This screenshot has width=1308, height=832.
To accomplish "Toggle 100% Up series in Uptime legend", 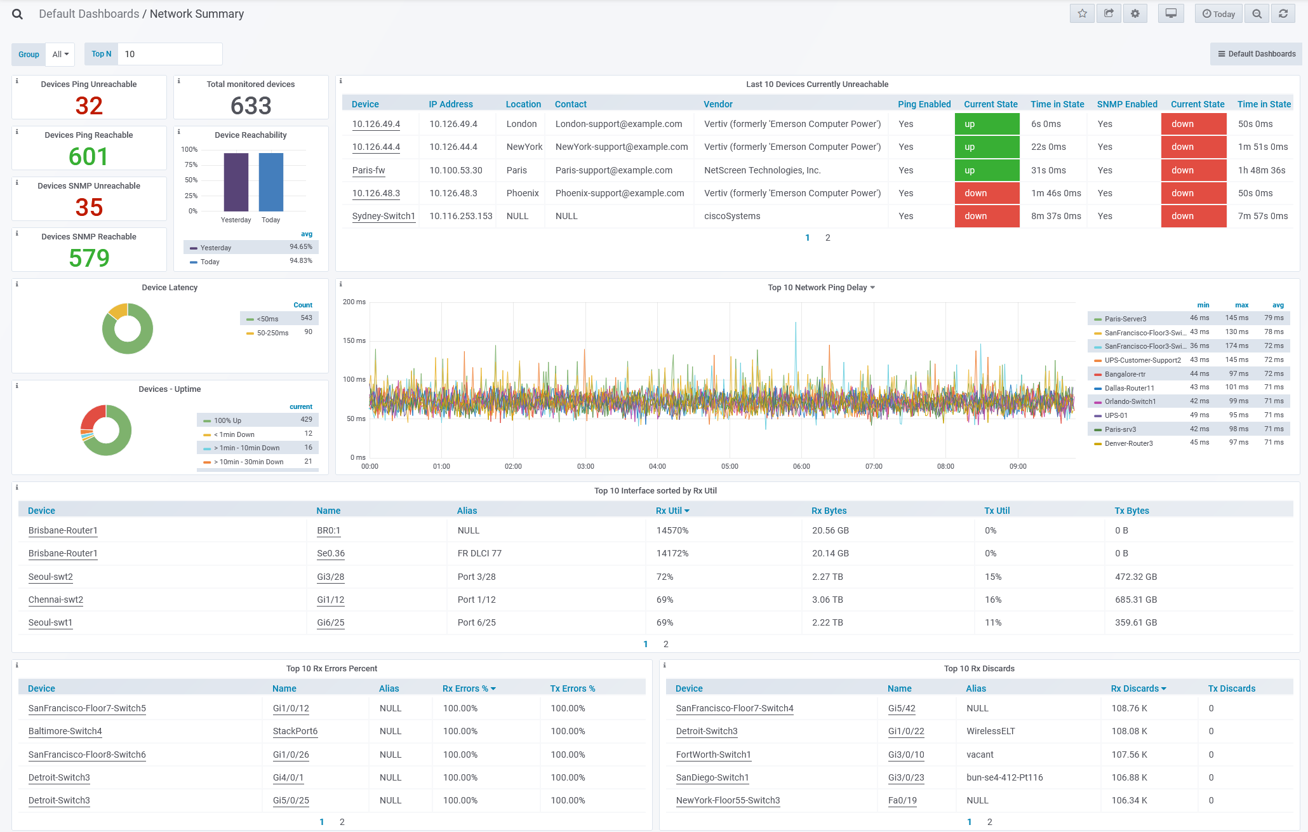I will click(227, 420).
